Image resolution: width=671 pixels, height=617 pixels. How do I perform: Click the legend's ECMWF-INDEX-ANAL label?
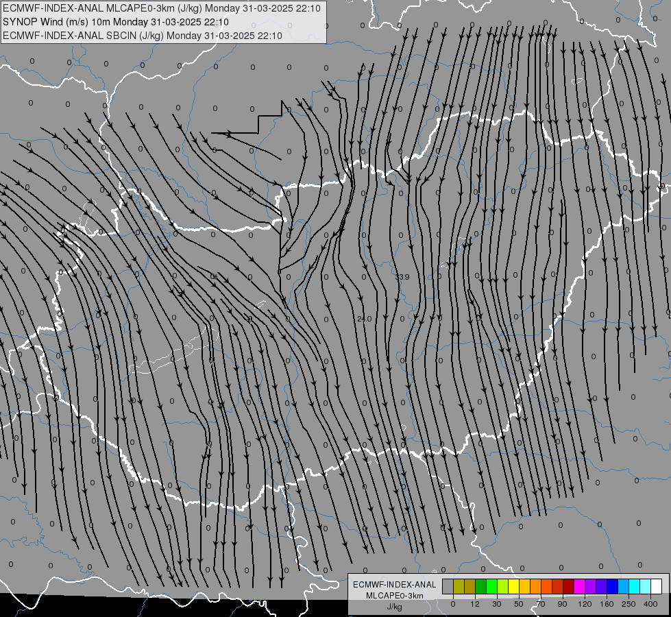tap(394, 585)
